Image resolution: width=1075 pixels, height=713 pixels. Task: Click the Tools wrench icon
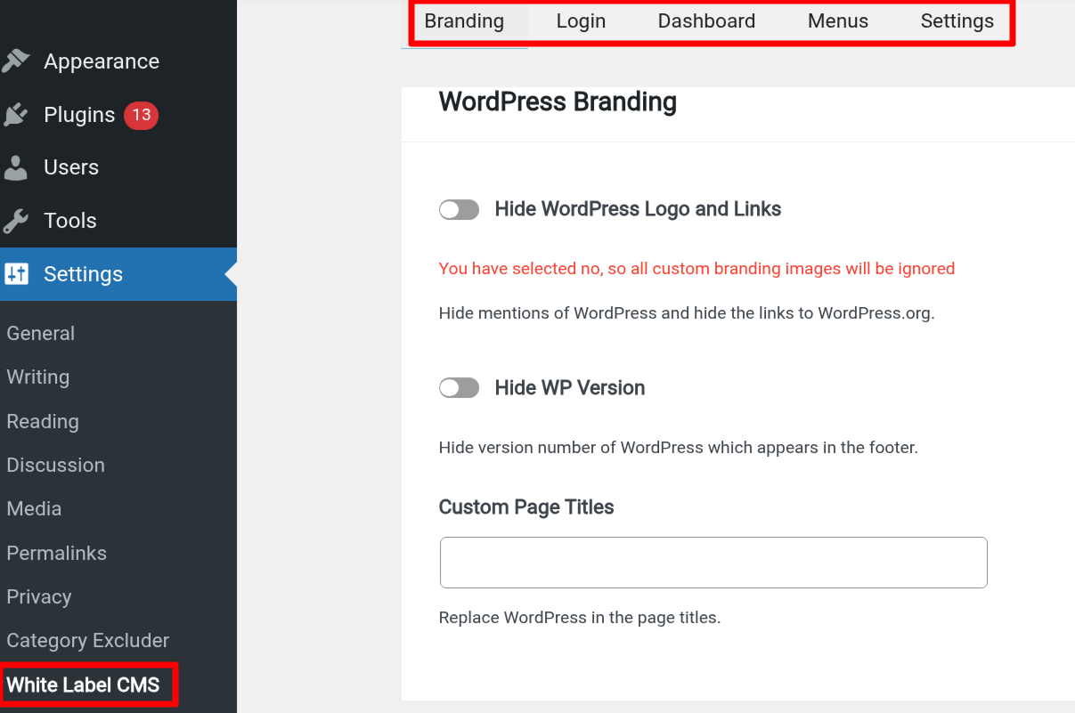tap(16, 221)
